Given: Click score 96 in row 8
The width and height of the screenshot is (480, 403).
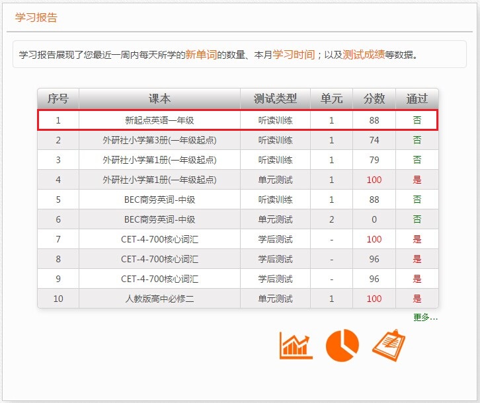Looking at the screenshot, I should pyautogui.click(x=374, y=259).
